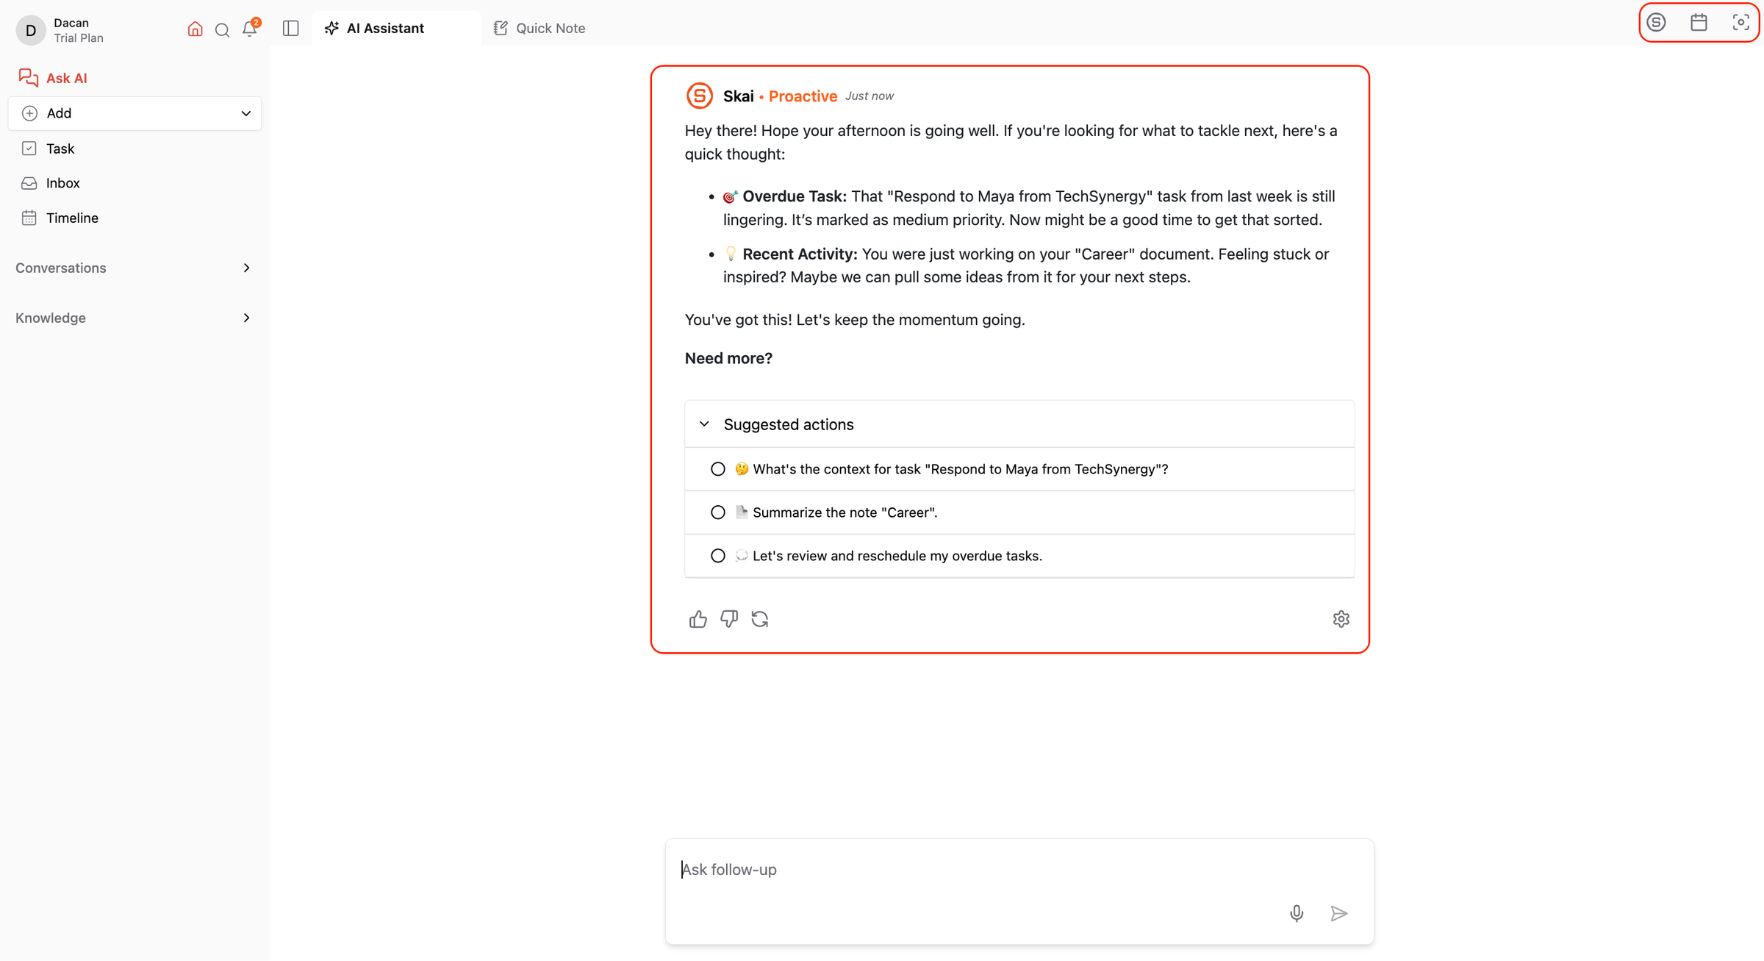Screen dimensions: 1764x961
Task: Open the Home icon in the top toolbar
Action: (194, 28)
